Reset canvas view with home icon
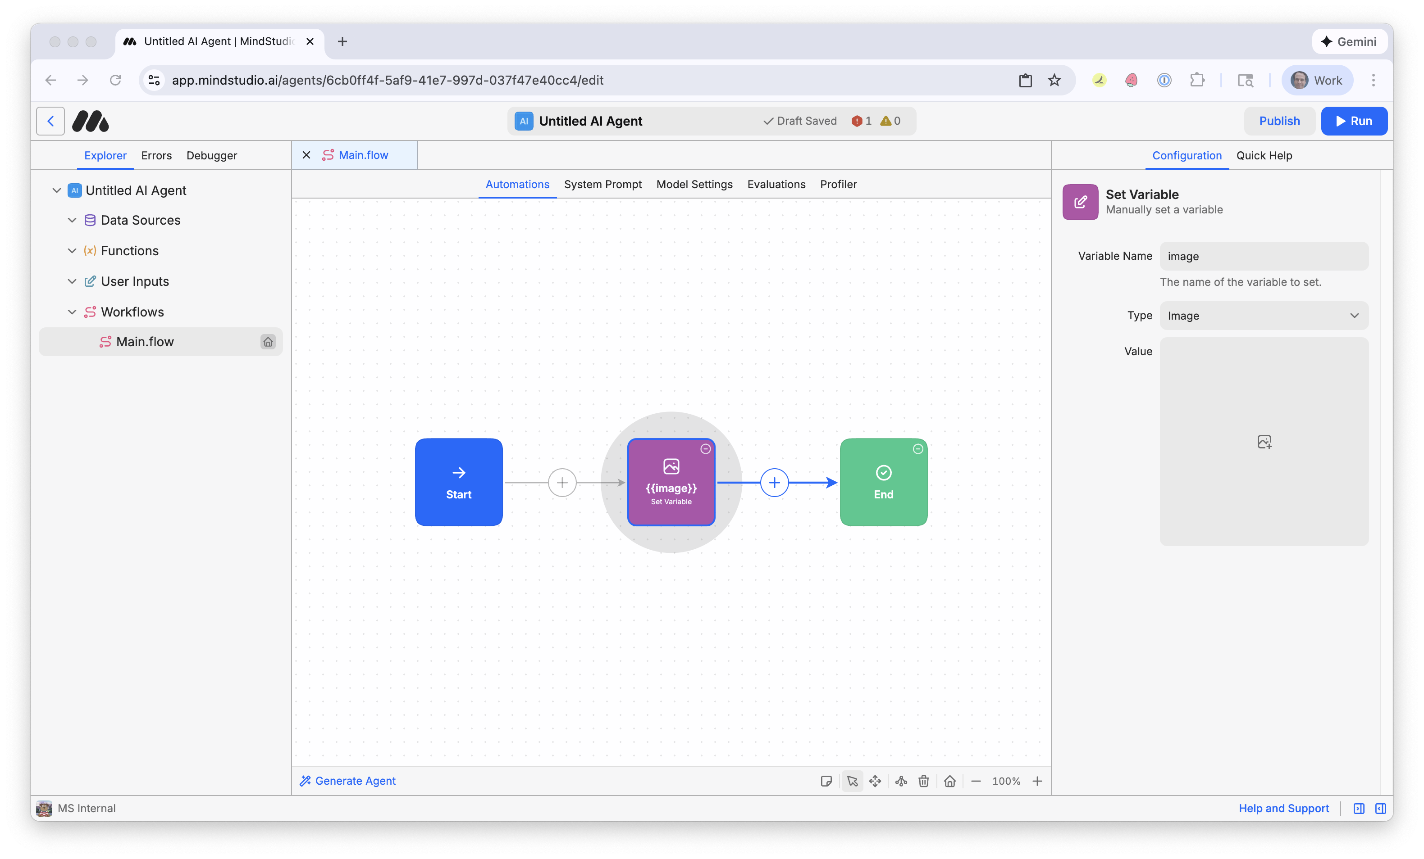This screenshot has height=859, width=1424. click(x=949, y=781)
